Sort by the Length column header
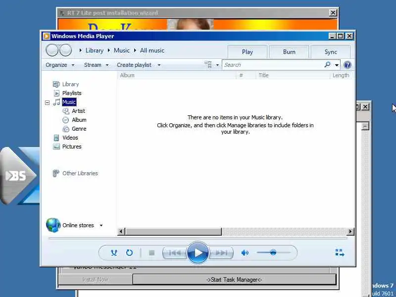 341,75
